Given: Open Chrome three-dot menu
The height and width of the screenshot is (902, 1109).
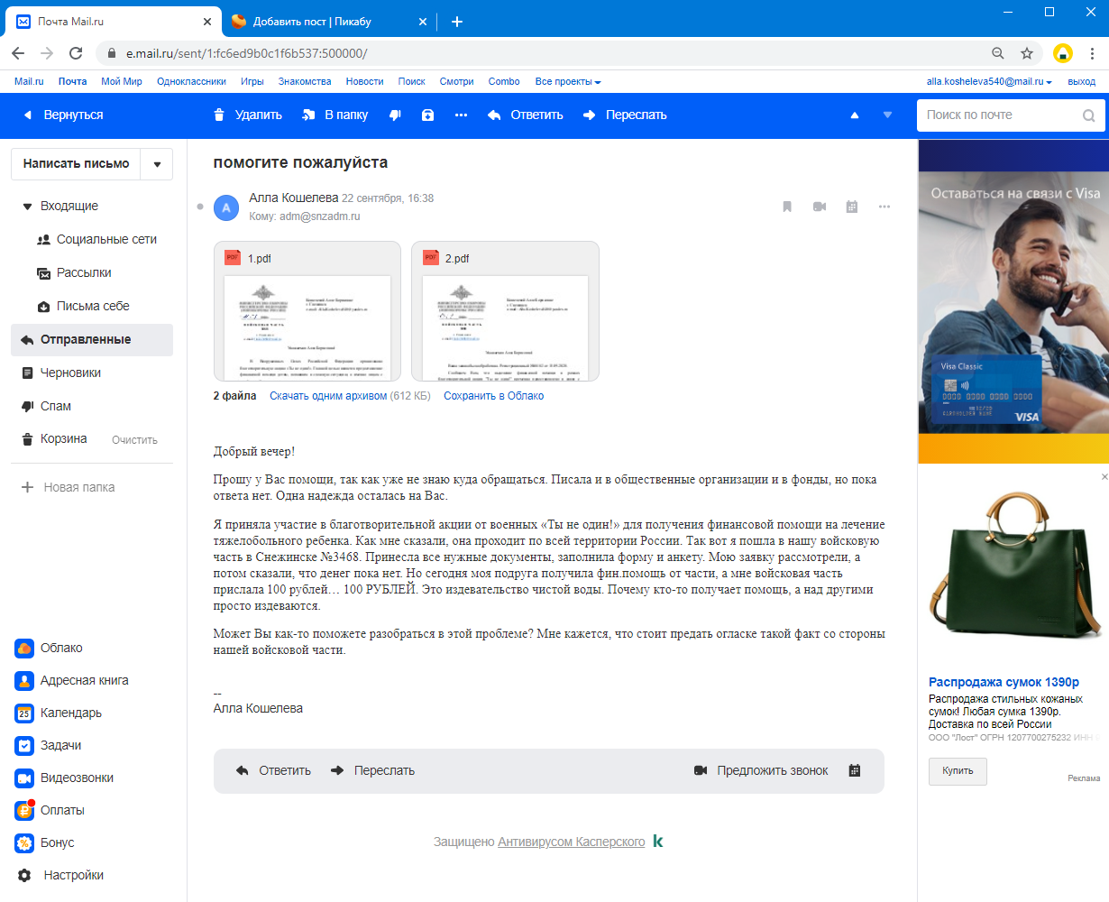Looking at the screenshot, I should 1093,53.
